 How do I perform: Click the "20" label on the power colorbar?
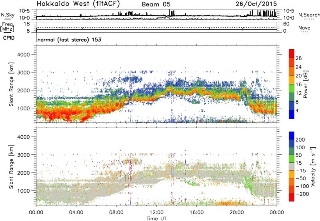pyautogui.click(x=298, y=76)
